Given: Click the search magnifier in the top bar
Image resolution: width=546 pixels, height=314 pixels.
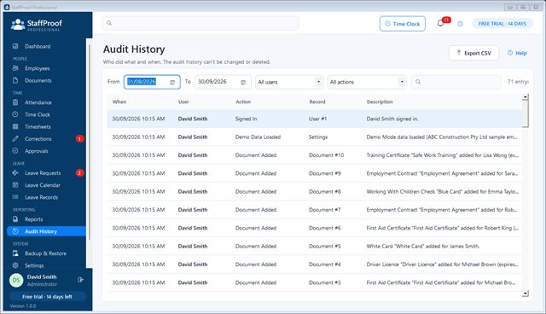Looking at the screenshot, I should coord(109,23).
